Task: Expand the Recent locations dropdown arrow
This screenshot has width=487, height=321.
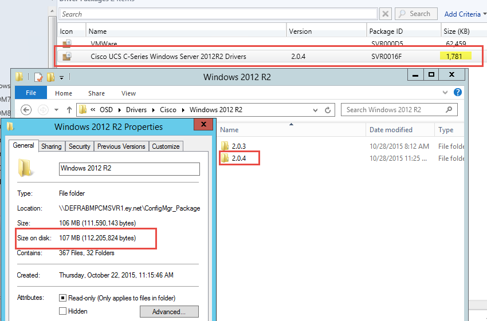Action: tap(56, 110)
